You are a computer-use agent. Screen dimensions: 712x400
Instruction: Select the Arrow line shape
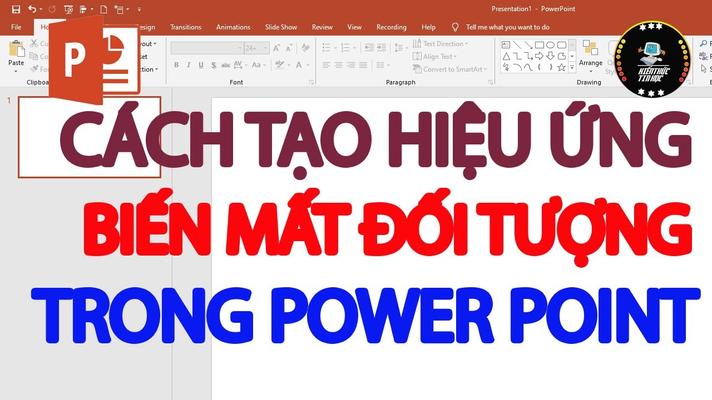[528, 45]
